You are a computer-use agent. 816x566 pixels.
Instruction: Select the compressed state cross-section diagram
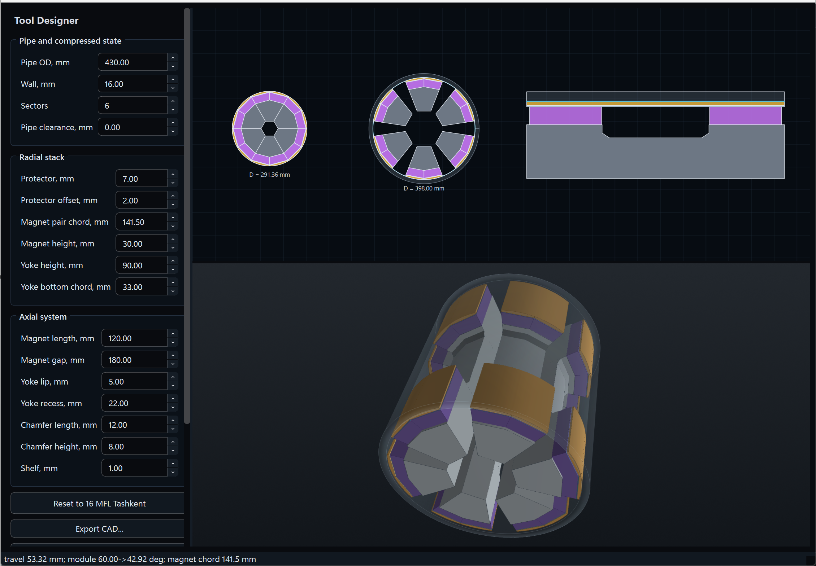(269, 128)
